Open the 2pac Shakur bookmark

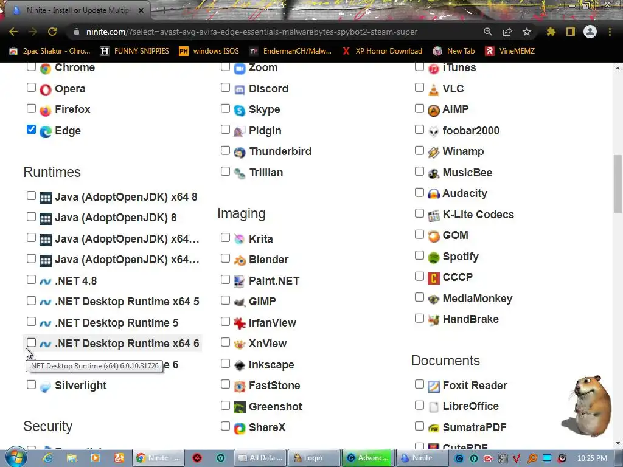pos(50,51)
